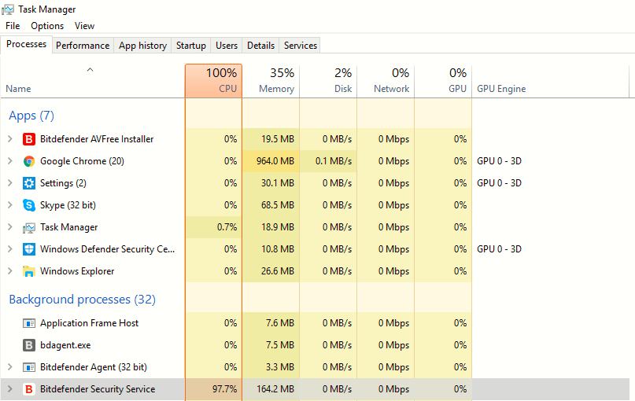Click the Bitdefender AVFree Installer icon
635x401 pixels.
click(29, 139)
